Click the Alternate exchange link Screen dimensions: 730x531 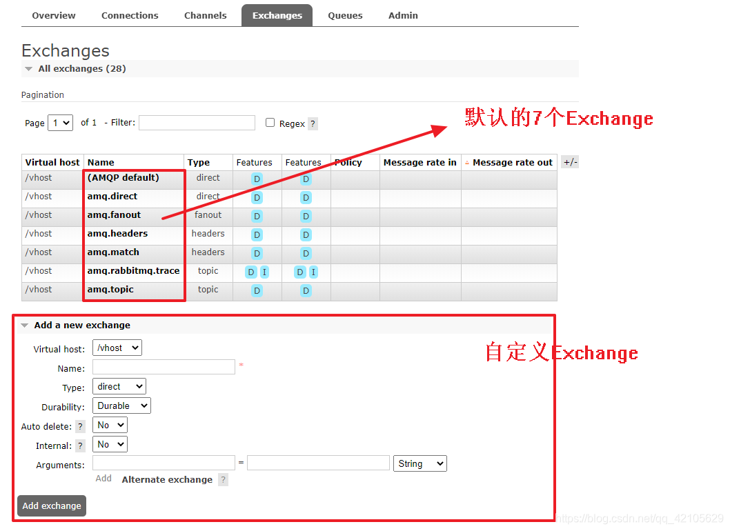(167, 480)
